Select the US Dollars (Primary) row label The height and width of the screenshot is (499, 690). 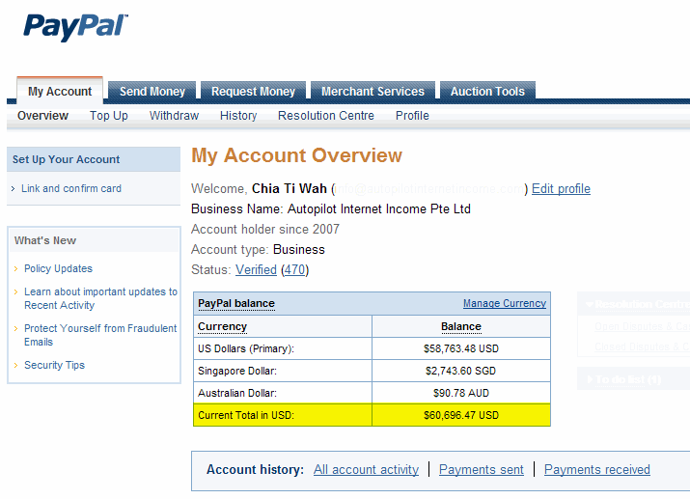tap(245, 348)
